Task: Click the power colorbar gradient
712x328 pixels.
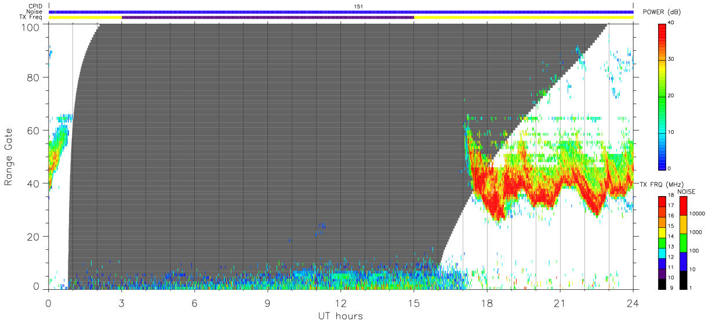Action: [662, 96]
